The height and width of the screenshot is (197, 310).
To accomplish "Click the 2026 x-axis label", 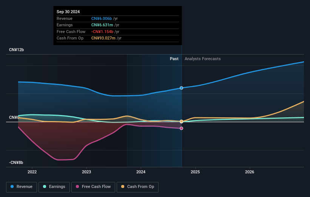I will coord(250,172).
